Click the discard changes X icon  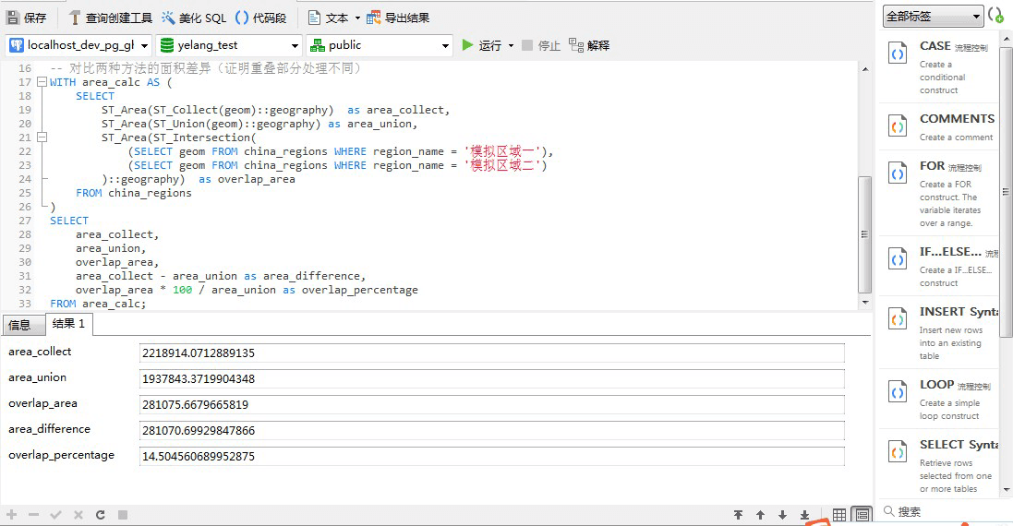coord(78,514)
